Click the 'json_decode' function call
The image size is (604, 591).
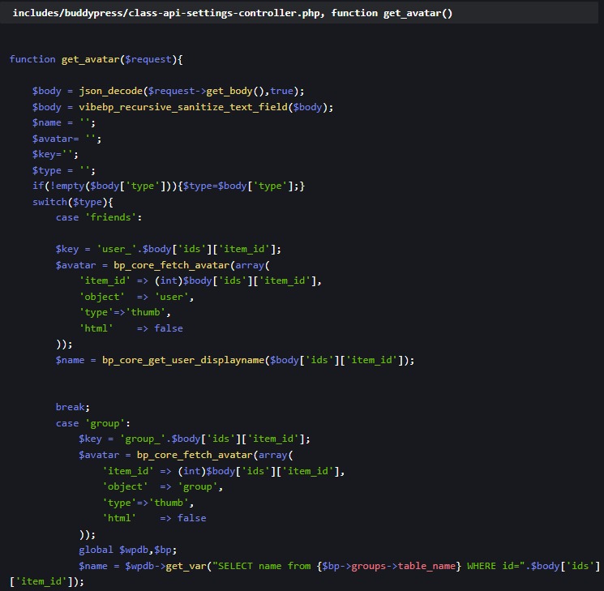click(x=110, y=91)
